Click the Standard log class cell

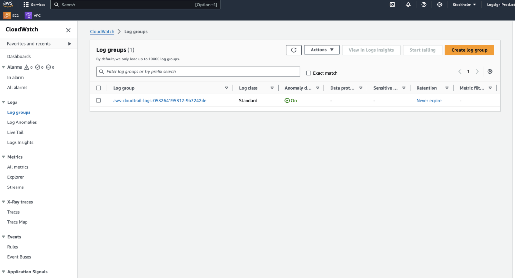pos(248,101)
